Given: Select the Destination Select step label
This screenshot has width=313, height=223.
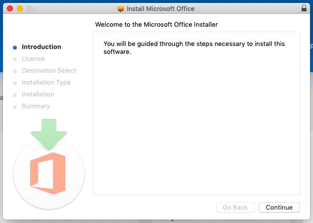Looking at the screenshot, I should [49, 70].
